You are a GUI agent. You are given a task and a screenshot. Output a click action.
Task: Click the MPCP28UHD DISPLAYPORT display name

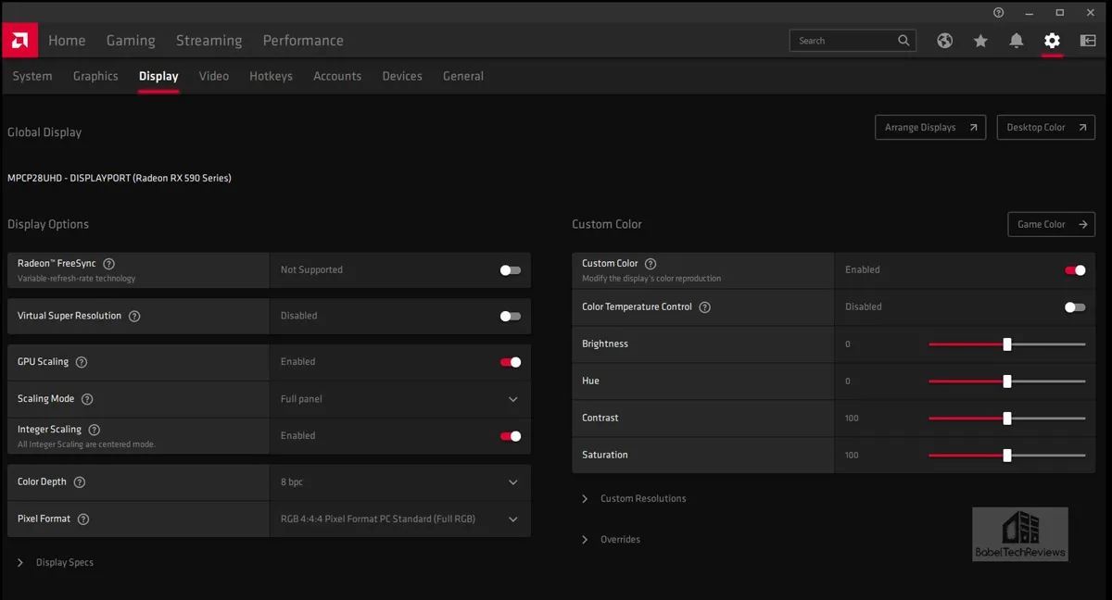tap(120, 178)
